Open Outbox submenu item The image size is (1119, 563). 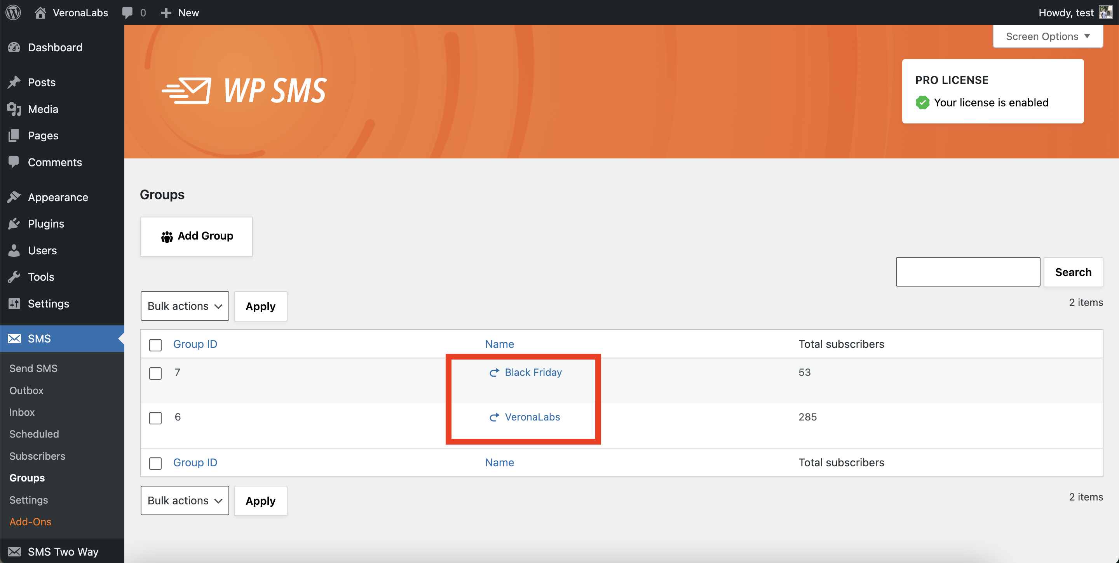(x=26, y=390)
